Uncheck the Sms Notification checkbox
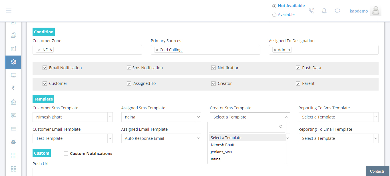This screenshot has height=176, width=390. click(x=129, y=68)
